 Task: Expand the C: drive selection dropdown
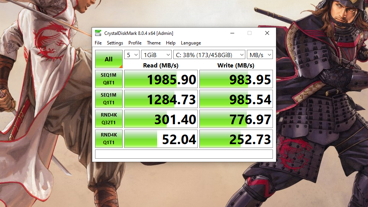pos(209,55)
